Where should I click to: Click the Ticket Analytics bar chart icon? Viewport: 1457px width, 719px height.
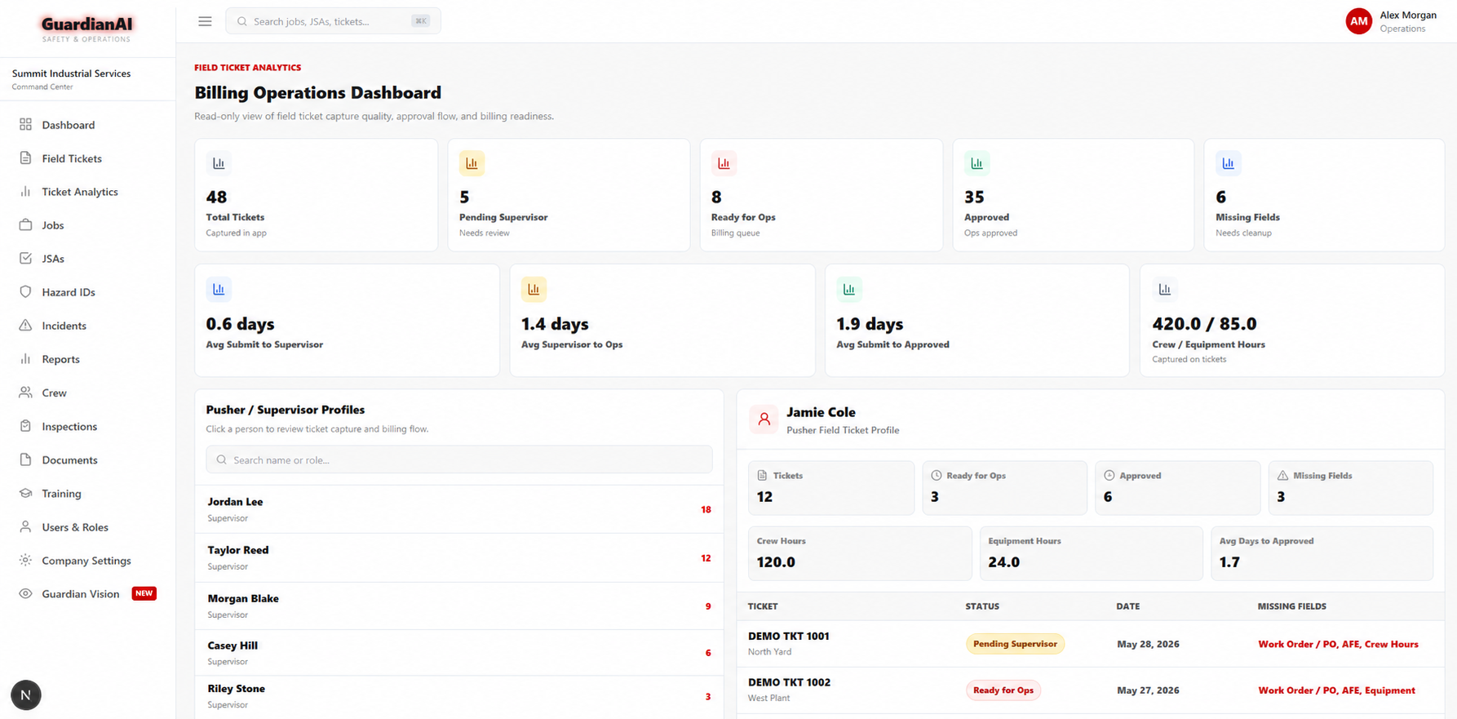tap(25, 191)
